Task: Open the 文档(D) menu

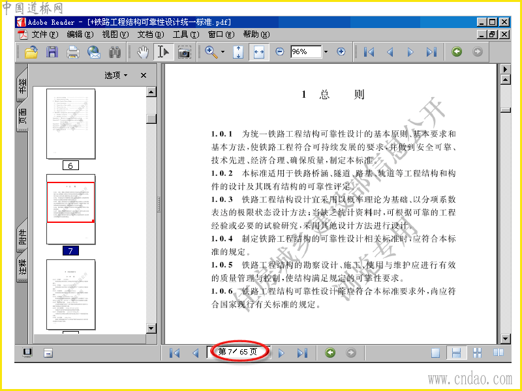Action: 151,35
